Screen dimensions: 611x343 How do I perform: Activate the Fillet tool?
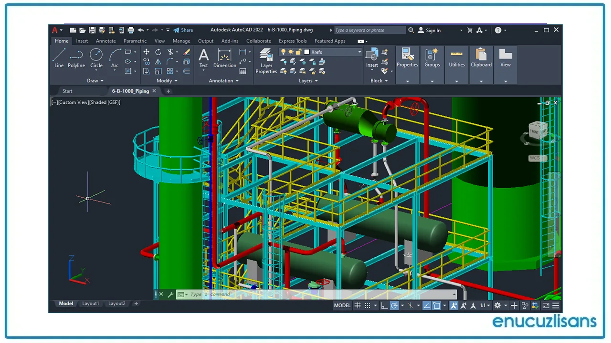click(x=170, y=61)
